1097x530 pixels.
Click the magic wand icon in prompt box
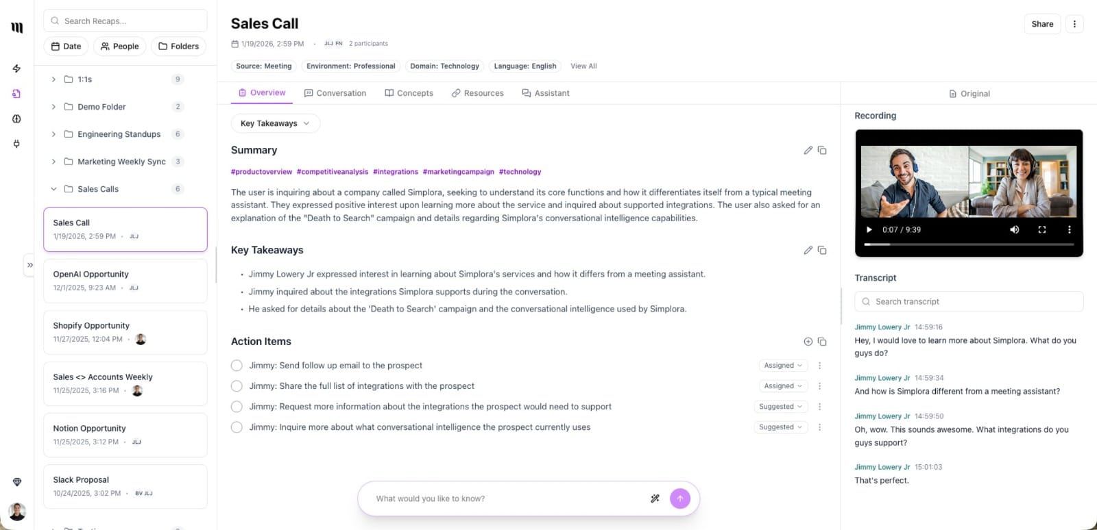pyautogui.click(x=655, y=499)
